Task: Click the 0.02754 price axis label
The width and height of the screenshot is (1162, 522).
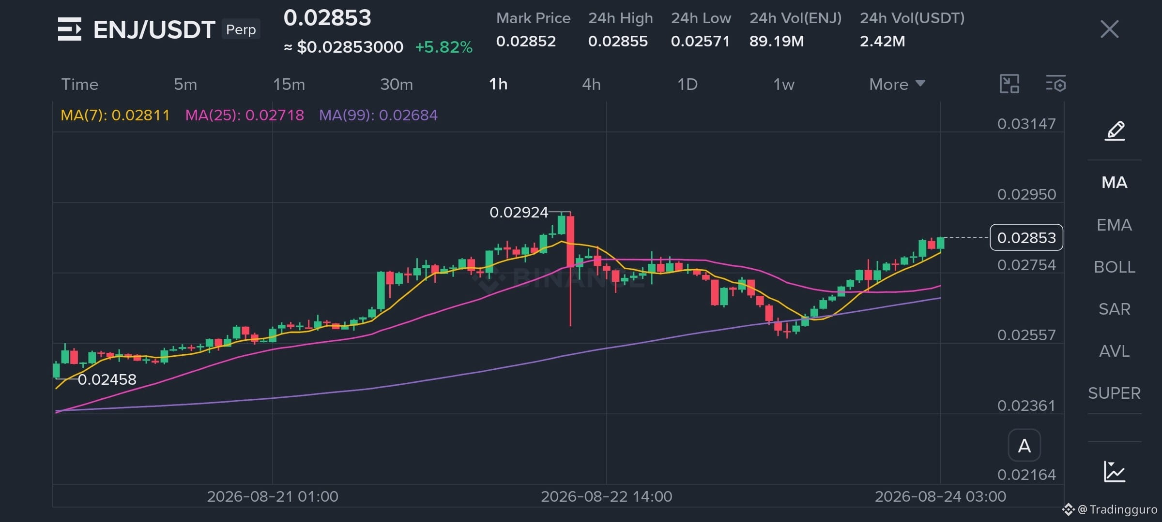Action: (x=1026, y=265)
